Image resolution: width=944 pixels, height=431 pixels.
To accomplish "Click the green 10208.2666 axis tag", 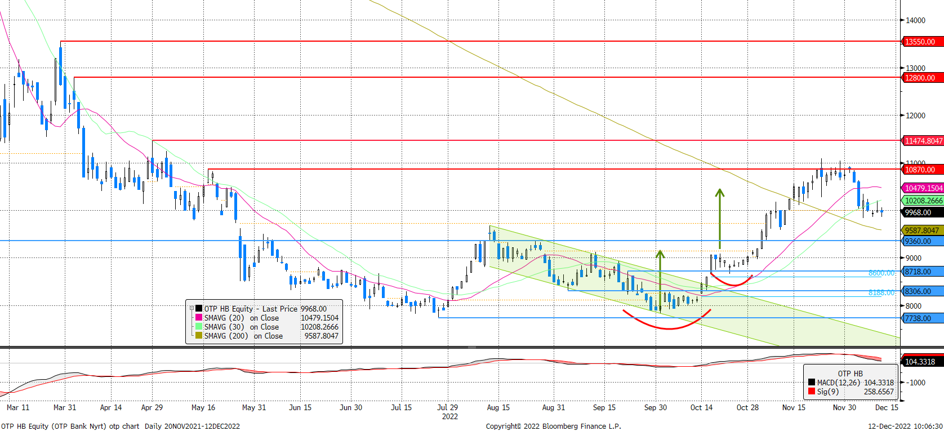I will [x=923, y=201].
